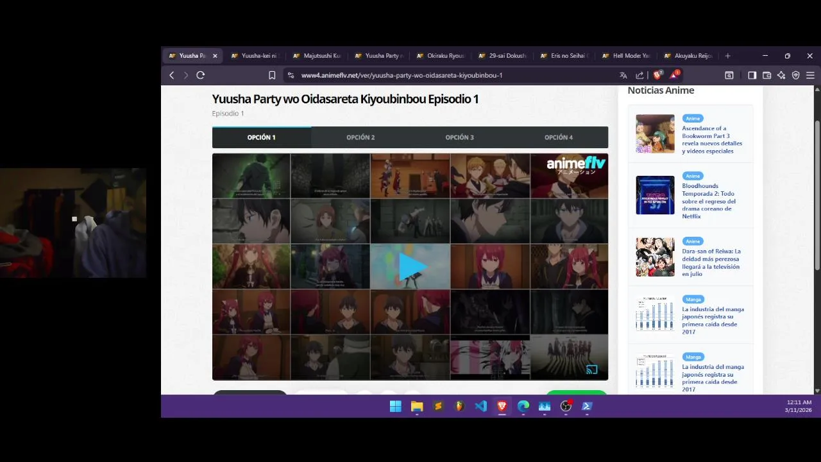Open Visual Studio Code from the taskbar
Viewport: 821px width, 462px height.
coord(480,406)
